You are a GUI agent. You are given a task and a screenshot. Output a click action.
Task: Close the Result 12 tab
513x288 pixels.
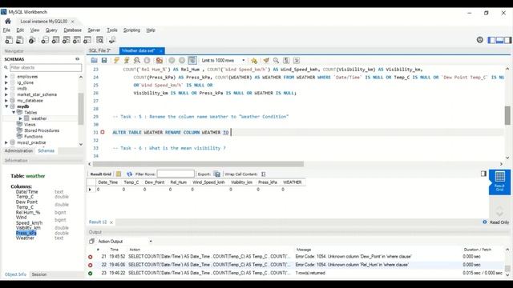pos(111,222)
